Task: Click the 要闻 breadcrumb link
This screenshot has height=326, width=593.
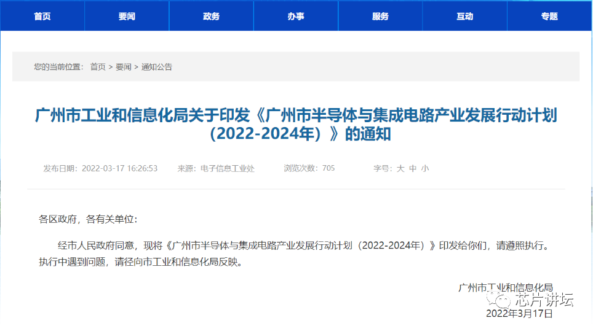Action: (x=123, y=67)
